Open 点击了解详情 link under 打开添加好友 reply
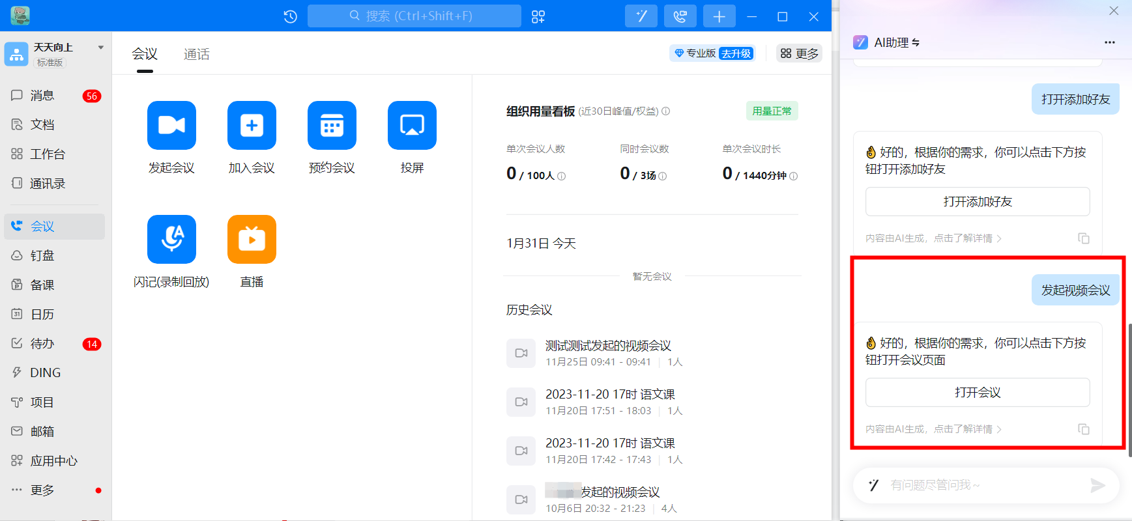 point(967,238)
